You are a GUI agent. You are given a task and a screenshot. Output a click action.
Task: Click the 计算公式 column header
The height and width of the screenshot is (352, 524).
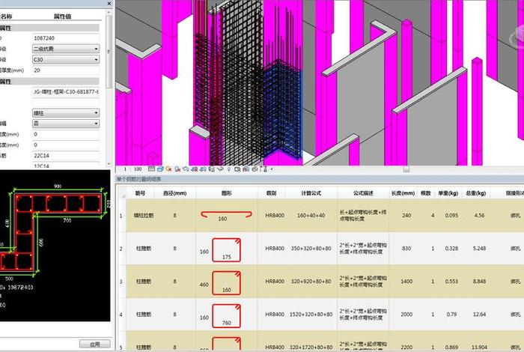(311, 193)
